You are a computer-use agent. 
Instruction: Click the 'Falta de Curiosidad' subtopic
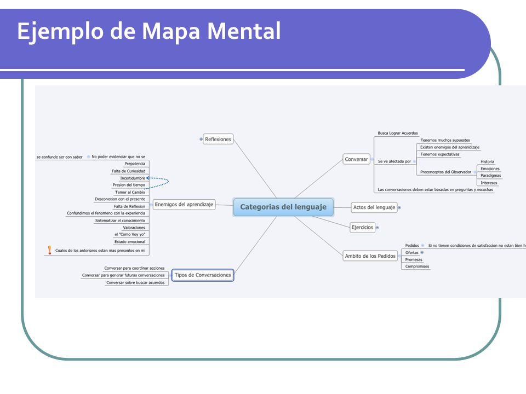pos(128,171)
